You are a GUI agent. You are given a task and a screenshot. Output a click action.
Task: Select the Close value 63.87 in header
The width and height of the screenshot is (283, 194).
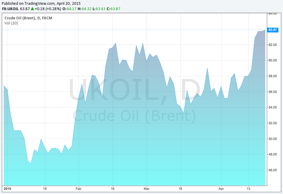115,9
